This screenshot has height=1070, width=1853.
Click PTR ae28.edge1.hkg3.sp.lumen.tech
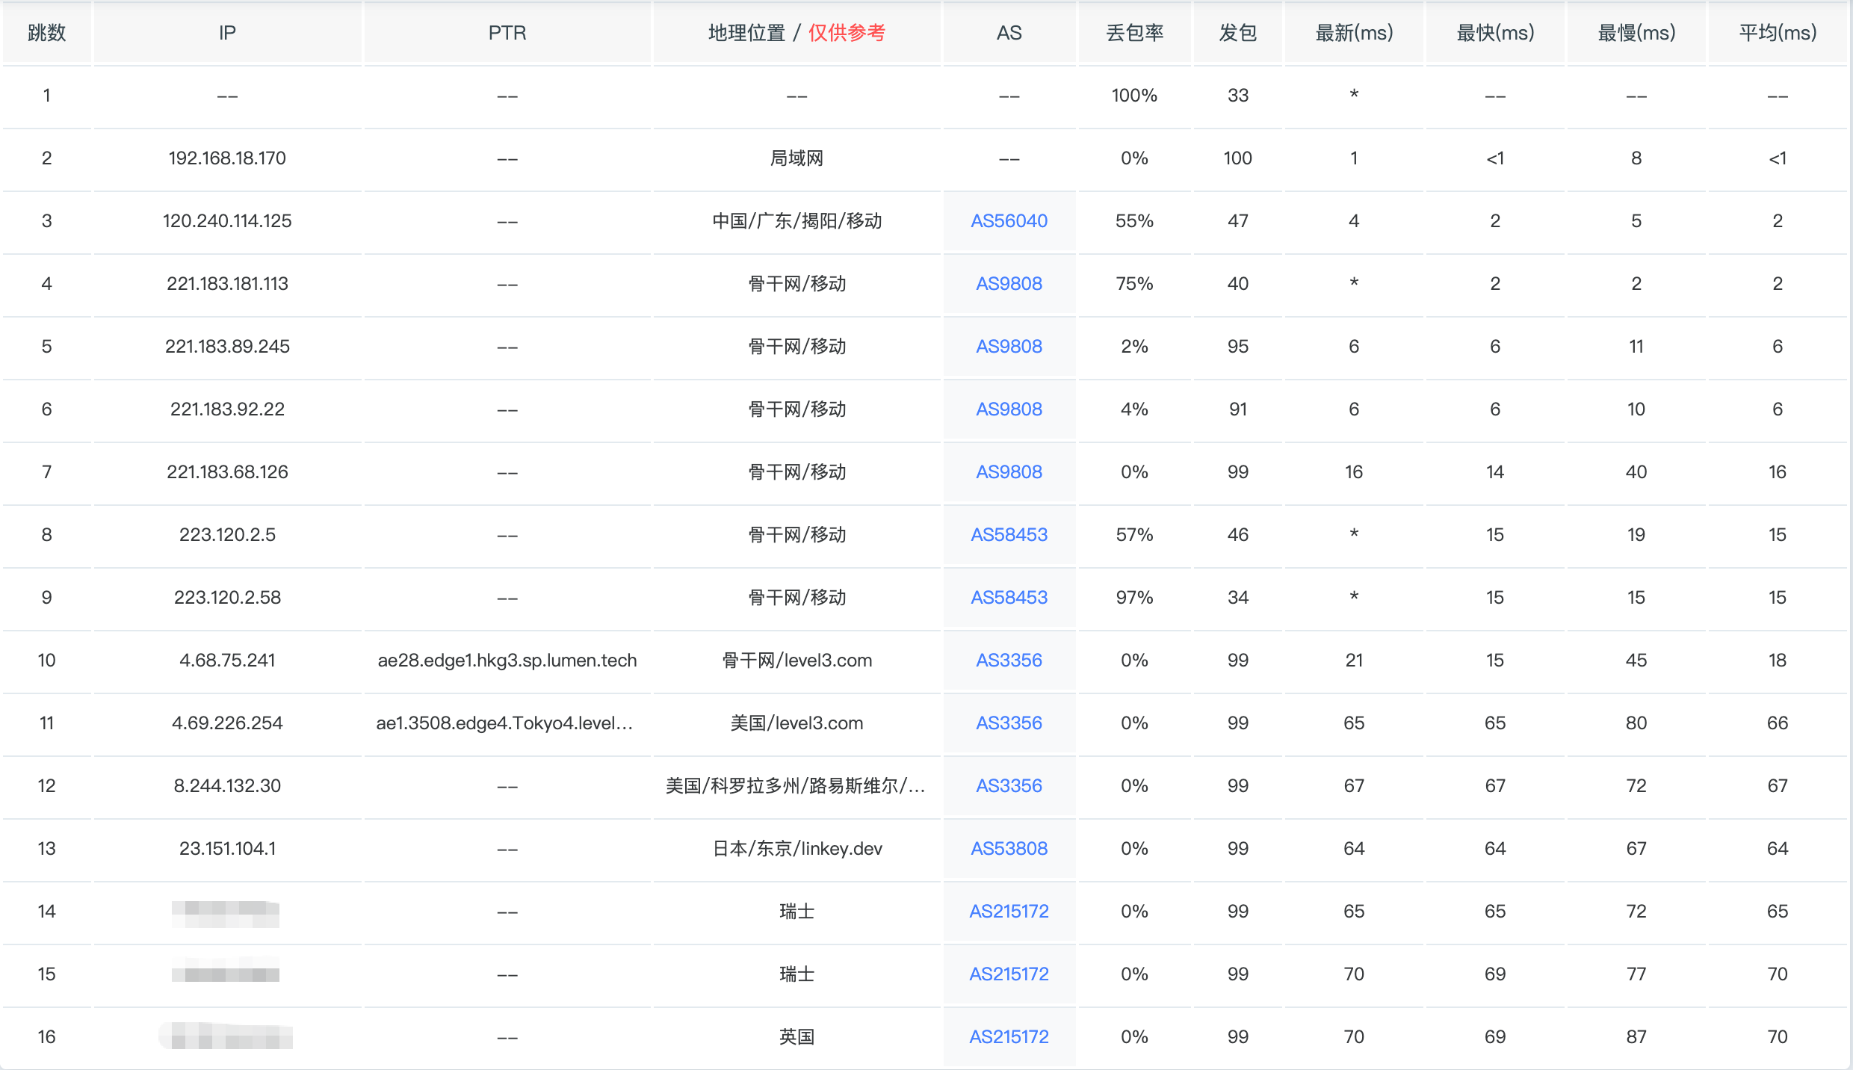[507, 660]
